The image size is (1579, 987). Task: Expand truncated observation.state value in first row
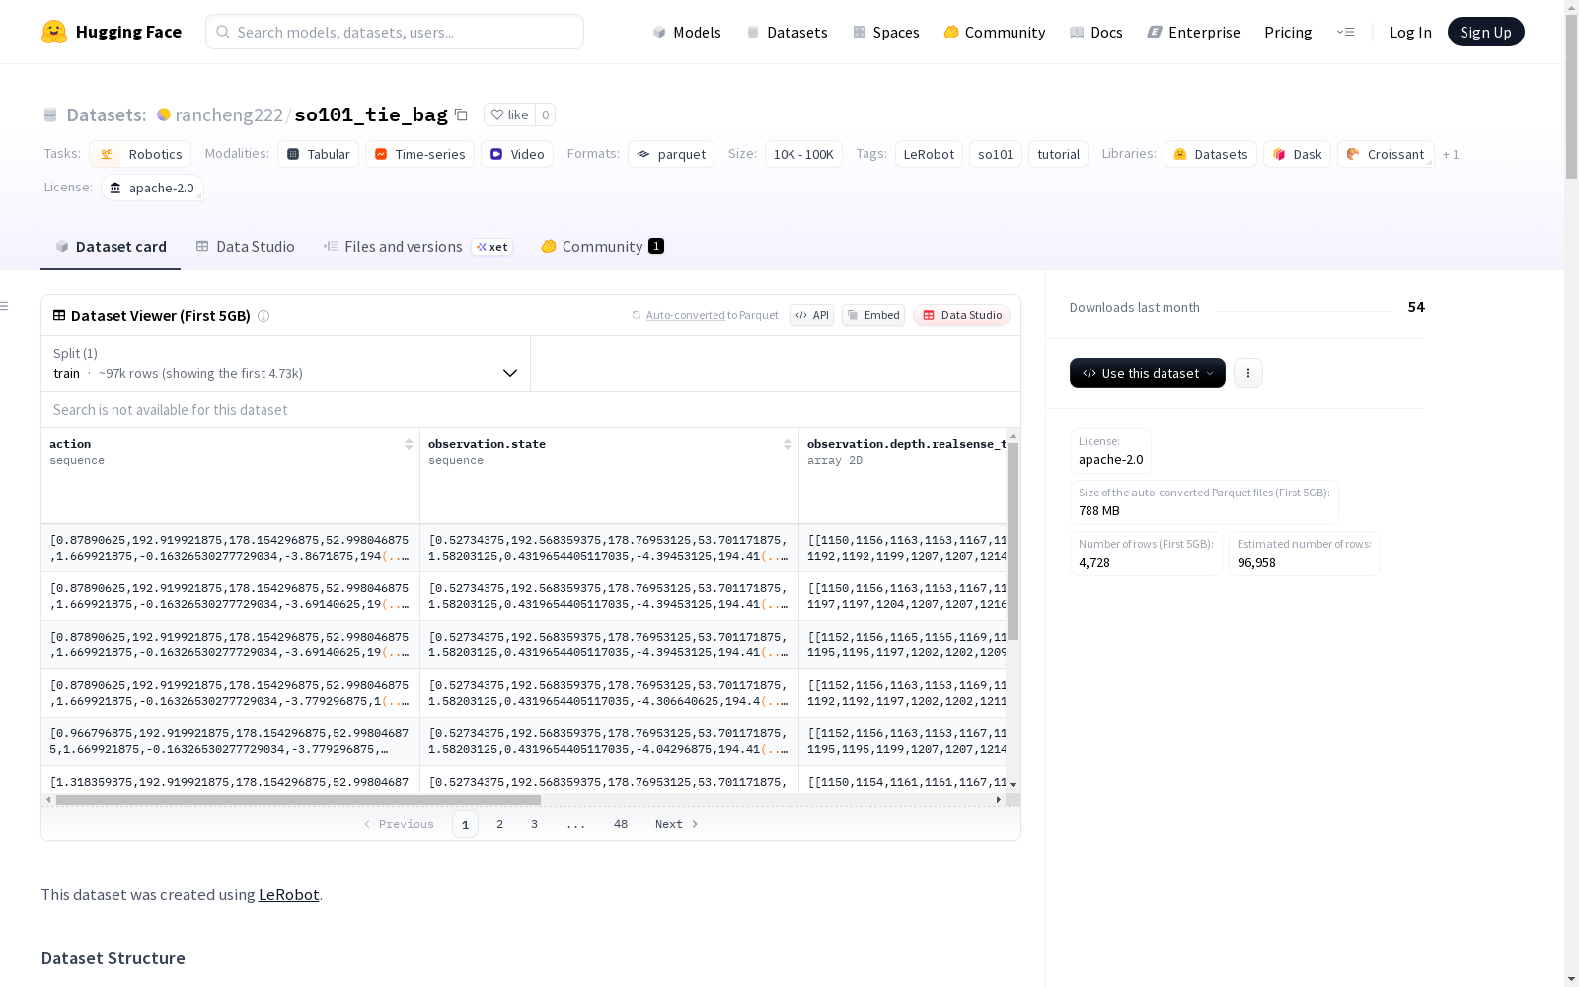pyautogui.click(x=775, y=556)
